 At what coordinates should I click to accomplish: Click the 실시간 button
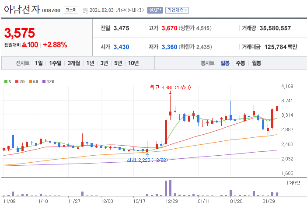155,10
